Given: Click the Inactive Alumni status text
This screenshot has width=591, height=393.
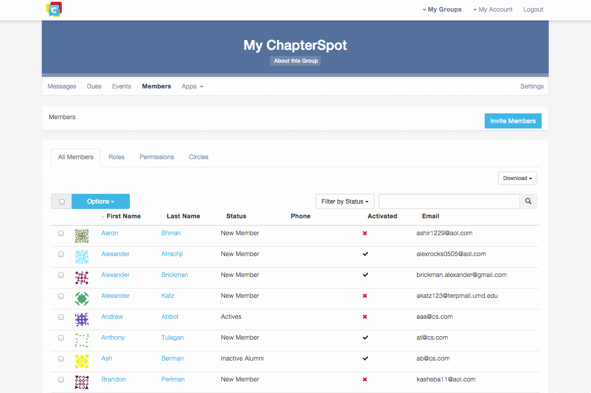Looking at the screenshot, I should tap(242, 358).
